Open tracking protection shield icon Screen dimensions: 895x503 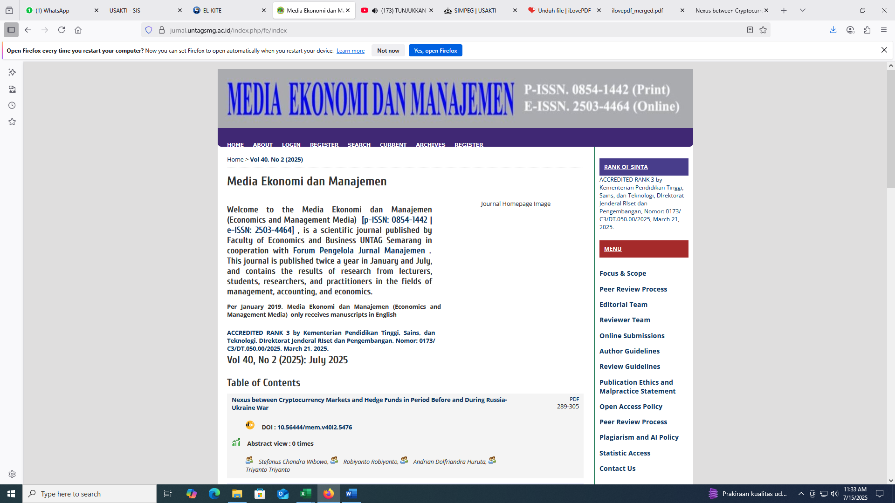coord(149,30)
